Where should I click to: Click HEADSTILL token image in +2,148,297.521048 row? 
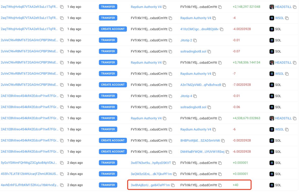[x=272, y=7]
